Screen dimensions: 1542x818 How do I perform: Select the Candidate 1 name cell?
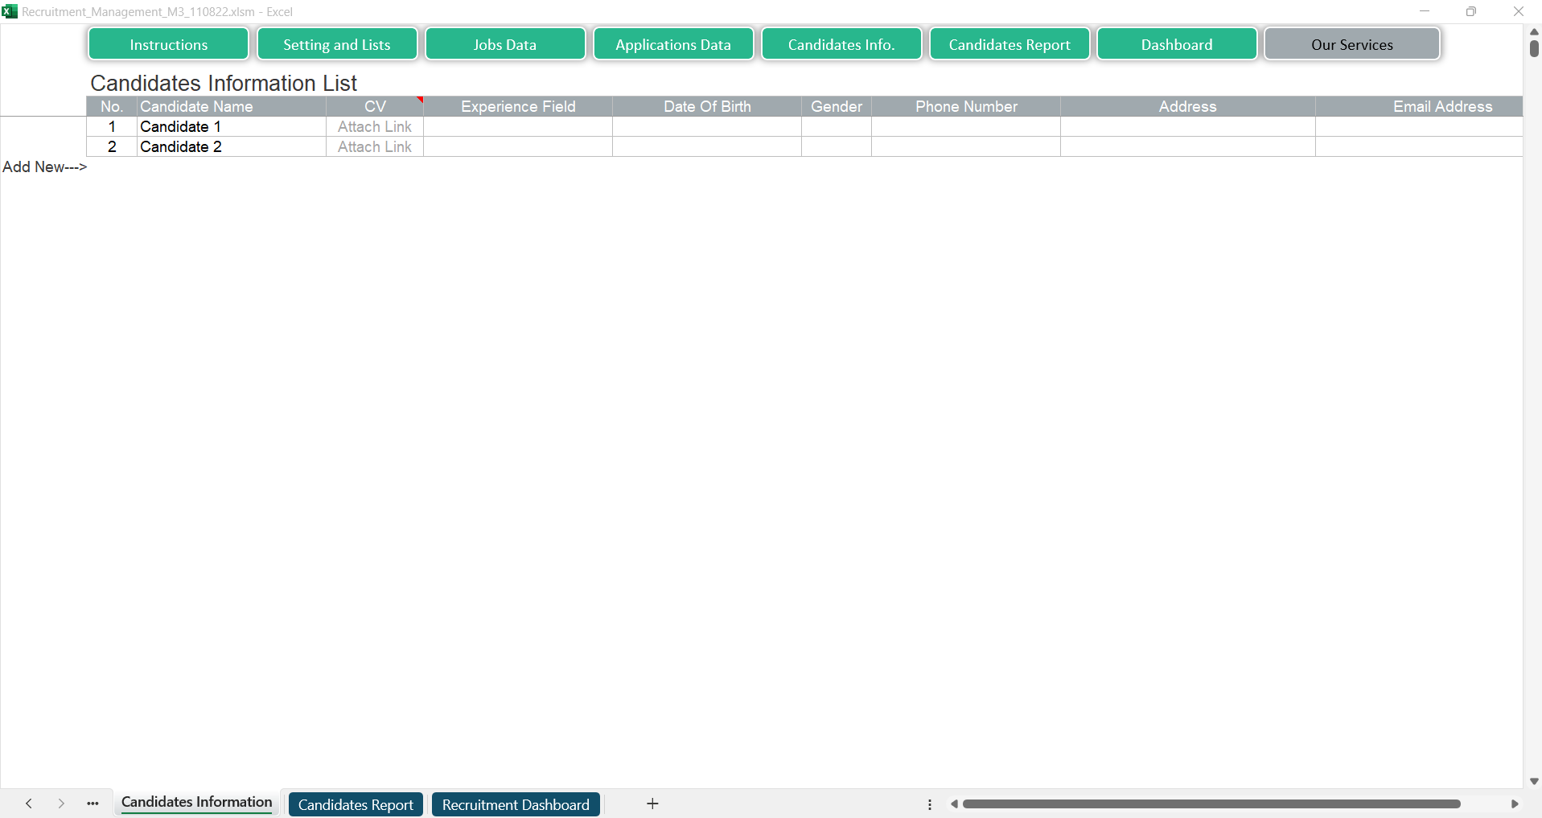(231, 127)
